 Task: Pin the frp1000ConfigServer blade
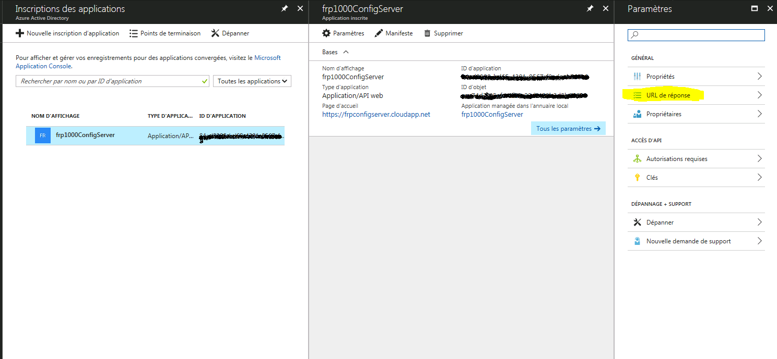tap(590, 8)
